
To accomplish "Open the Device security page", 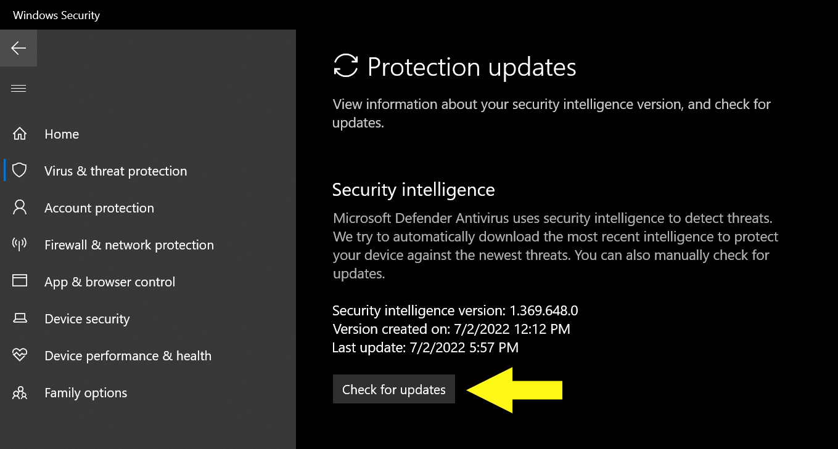I will (86, 318).
